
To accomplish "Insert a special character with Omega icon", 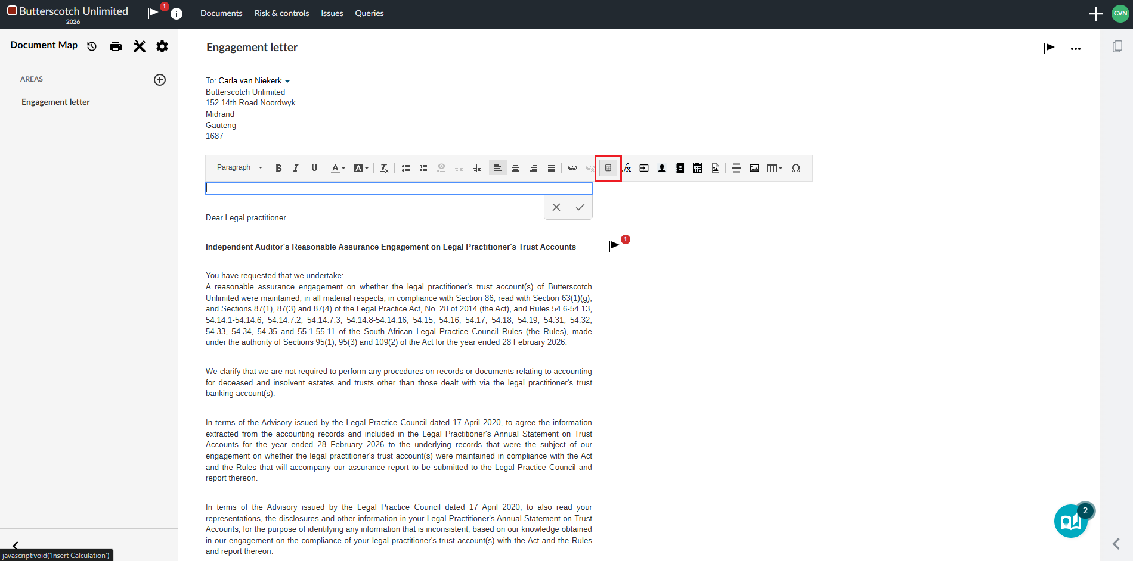I will click(x=795, y=168).
